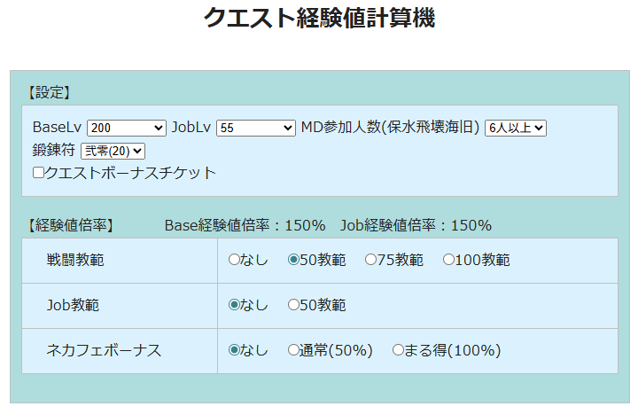Image resolution: width=638 pixels, height=414 pixels.
Task: Click the Base経験値倍率：150% text
Action: (245, 225)
